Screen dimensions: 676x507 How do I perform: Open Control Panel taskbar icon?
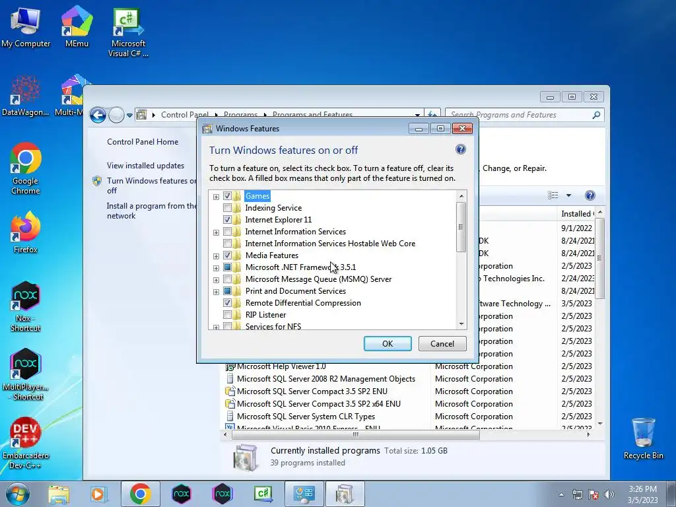coord(304,494)
